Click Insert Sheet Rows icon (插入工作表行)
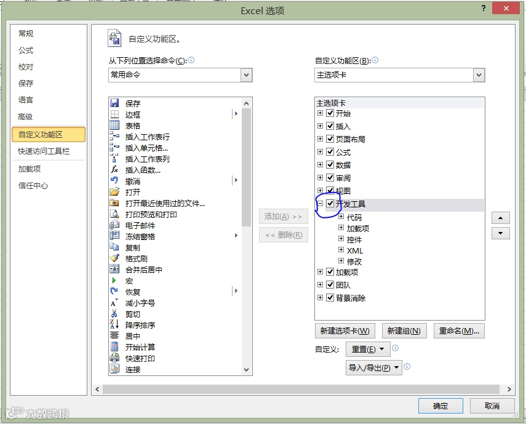The width and height of the screenshot is (526, 424). pyautogui.click(x=114, y=136)
